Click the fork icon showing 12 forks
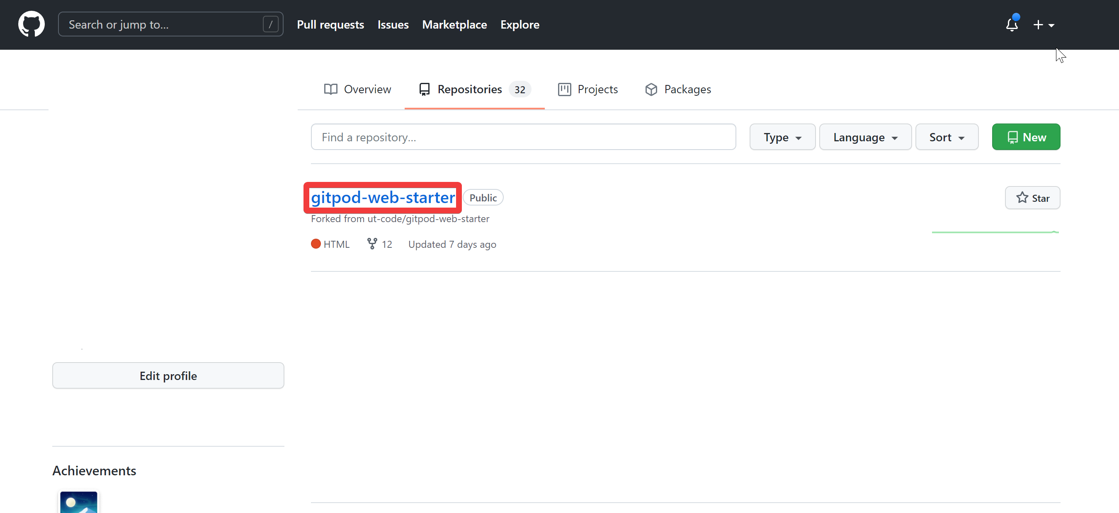Screen dimensions: 1119x513 point(372,244)
